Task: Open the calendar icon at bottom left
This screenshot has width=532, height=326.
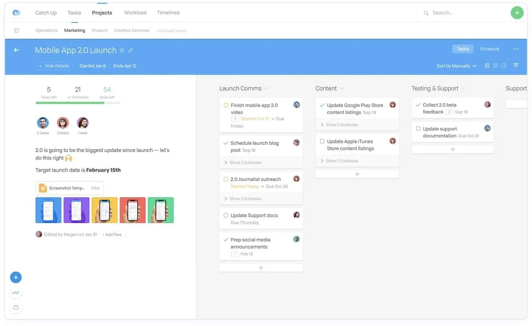Action: 16,307
